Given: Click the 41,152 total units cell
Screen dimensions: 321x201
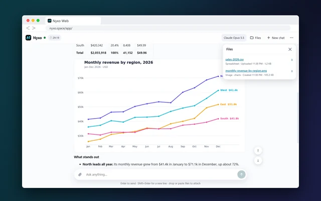Looking at the screenshot, I should tap(128, 53).
